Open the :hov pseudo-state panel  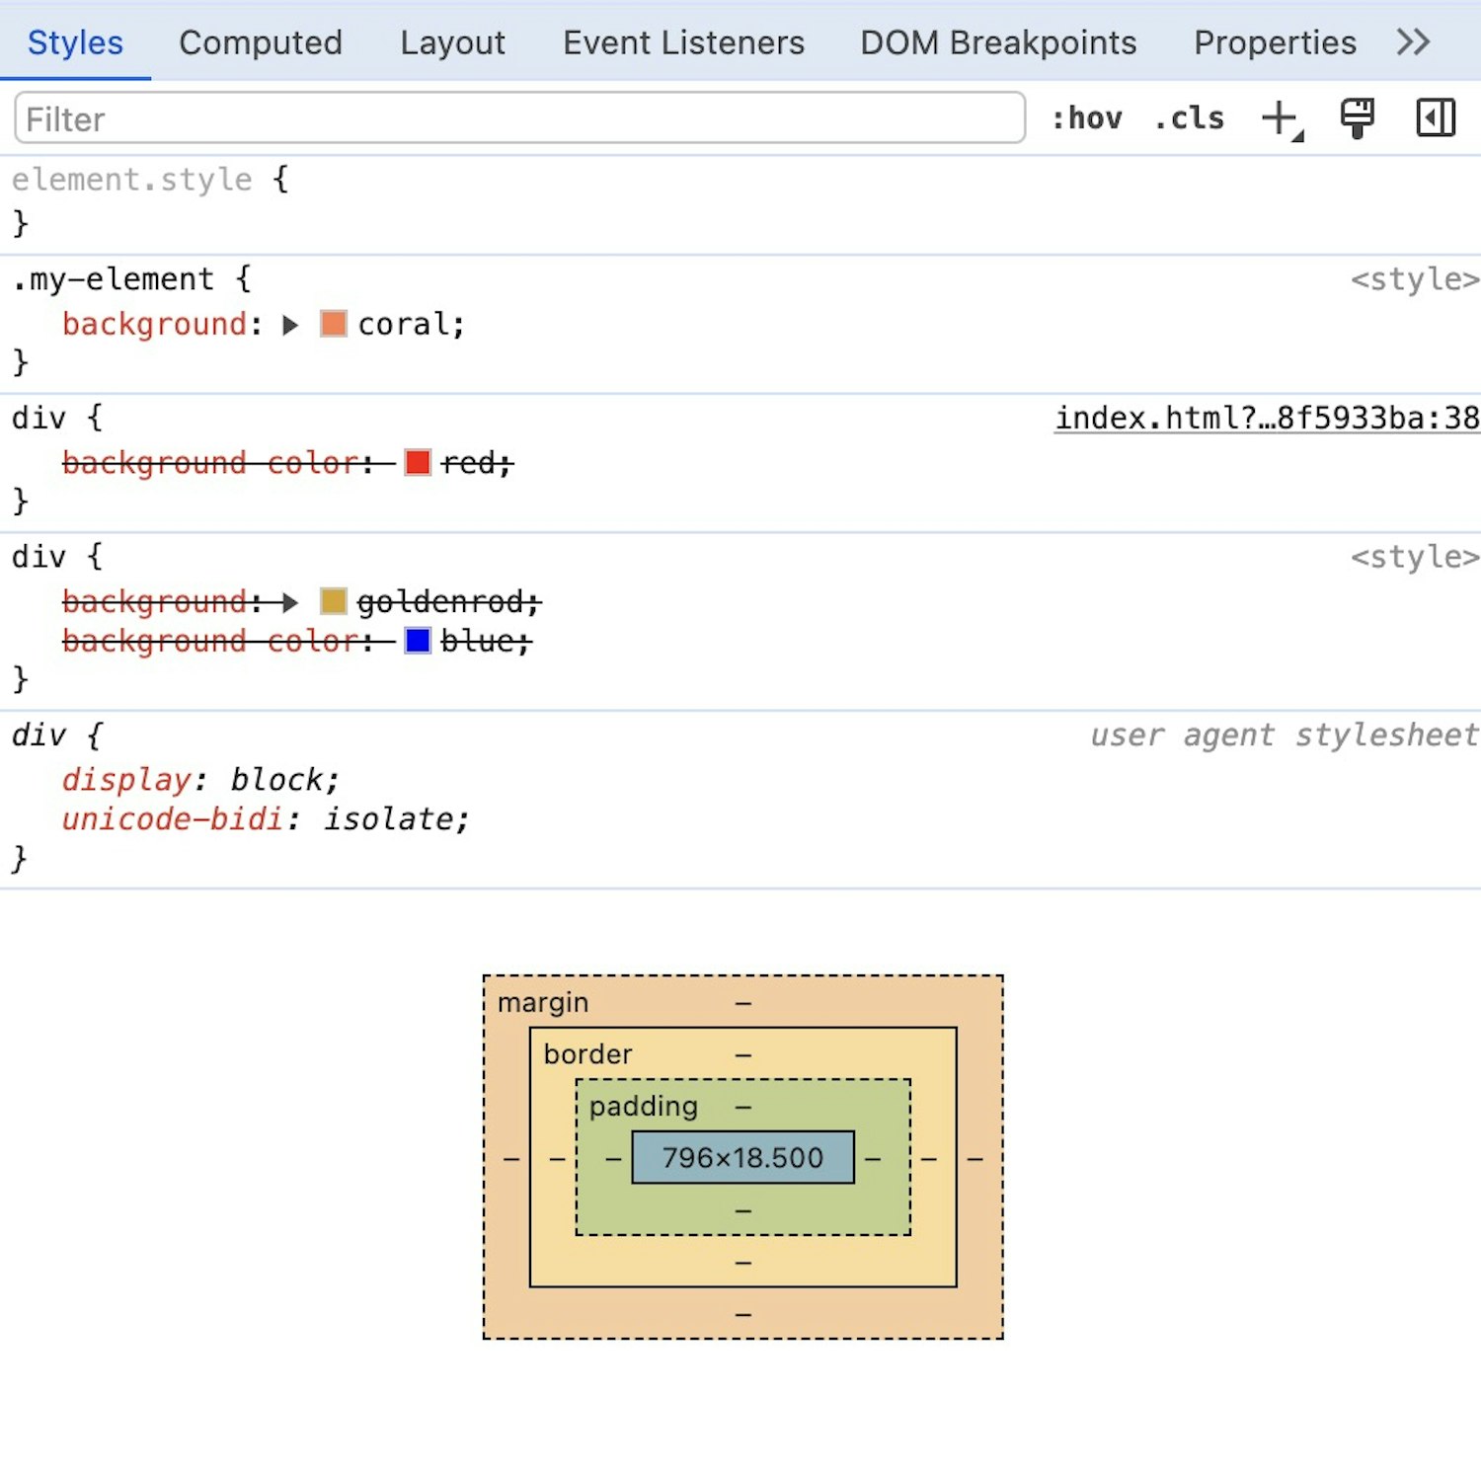point(1087,118)
